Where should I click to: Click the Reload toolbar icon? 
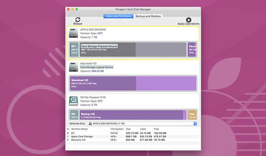[78, 19]
